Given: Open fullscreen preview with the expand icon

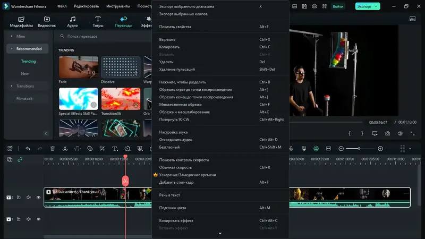Looking at the screenshot, I should [x=412, y=133].
